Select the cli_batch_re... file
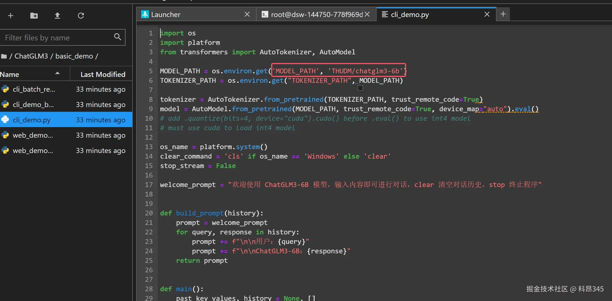The image size is (612, 301). coord(66,89)
